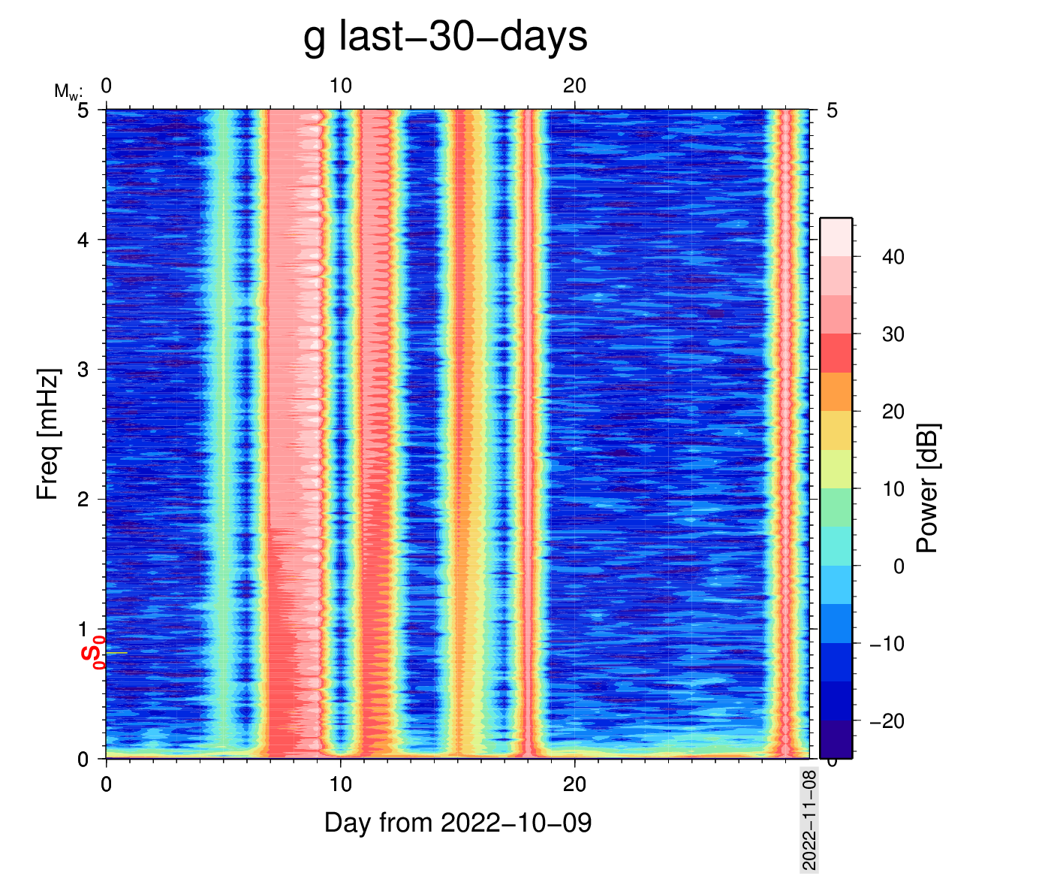Click the "Day from 2022-10-09" axis label
The height and width of the screenshot is (894, 1051).
458,823
